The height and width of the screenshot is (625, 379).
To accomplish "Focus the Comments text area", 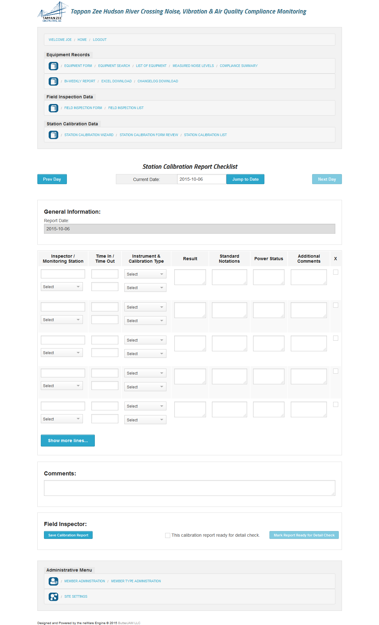I will [189, 488].
